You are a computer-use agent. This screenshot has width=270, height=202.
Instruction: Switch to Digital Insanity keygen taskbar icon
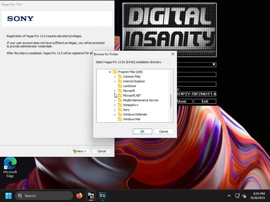tap(91, 196)
